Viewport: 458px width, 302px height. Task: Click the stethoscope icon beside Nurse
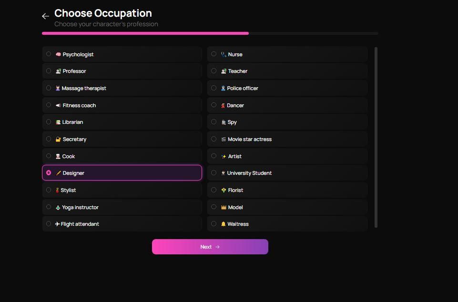coord(223,54)
